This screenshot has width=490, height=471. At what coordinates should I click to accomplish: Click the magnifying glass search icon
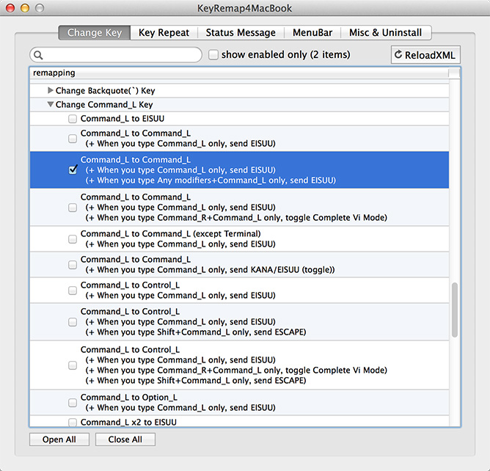click(x=38, y=55)
